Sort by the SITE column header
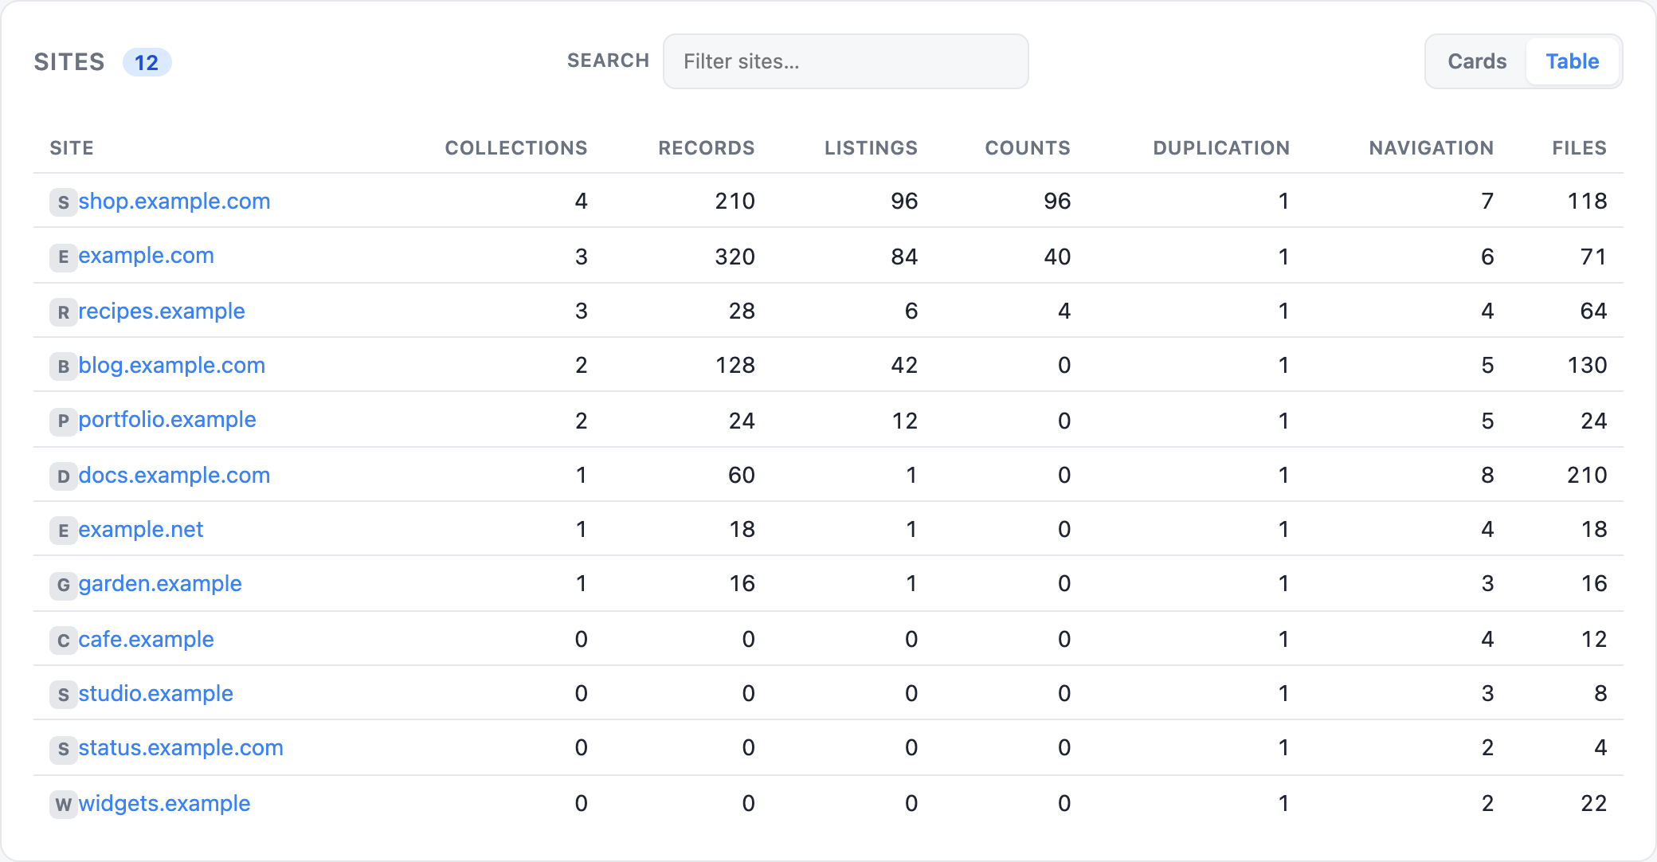The width and height of the screenshot is (1657, 862). pos(72,148)
